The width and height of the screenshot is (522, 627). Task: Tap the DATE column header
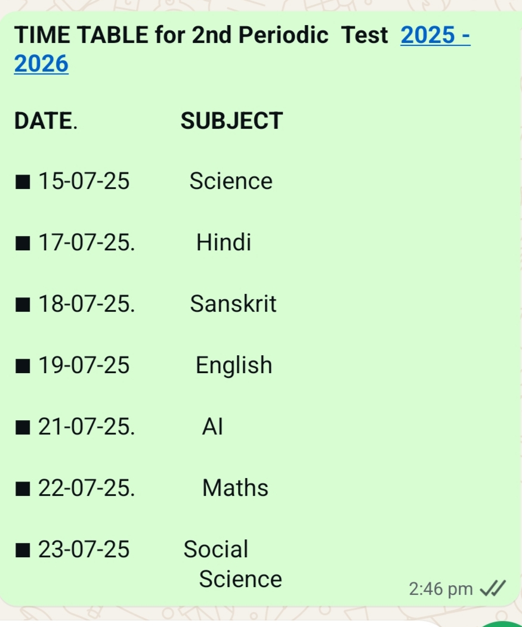coord(45,121)
